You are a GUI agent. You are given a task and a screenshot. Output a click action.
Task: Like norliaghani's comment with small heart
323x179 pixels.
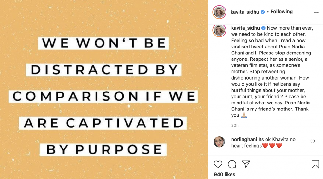coord(313,142)
